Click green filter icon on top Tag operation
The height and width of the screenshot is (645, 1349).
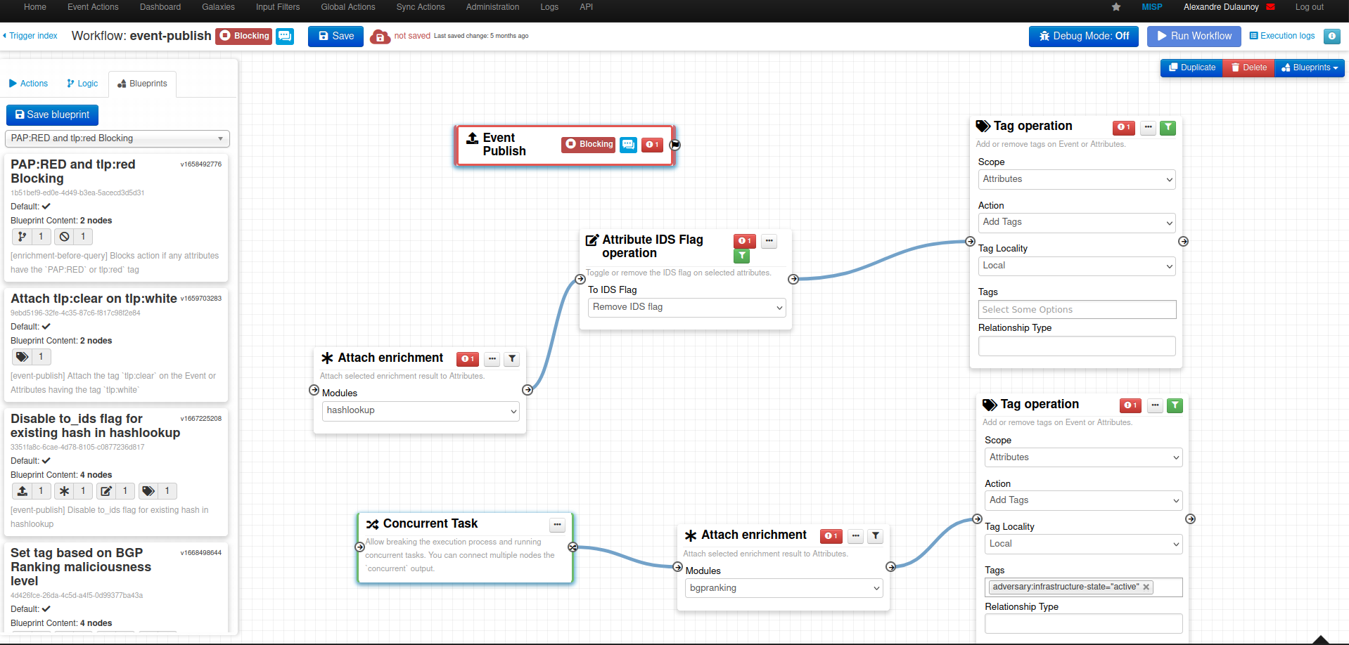(x=1168, y=128)
